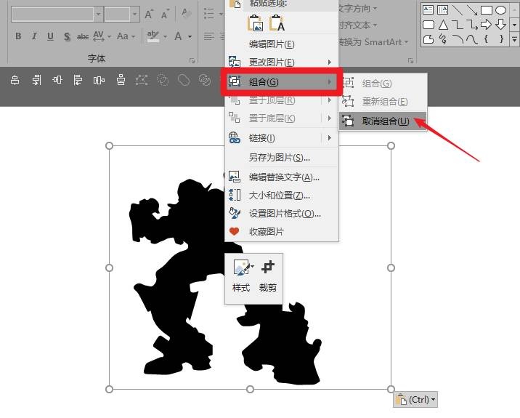Clear all formatting with eraser icon
The image size is (520, 418).
click(186, 14)
